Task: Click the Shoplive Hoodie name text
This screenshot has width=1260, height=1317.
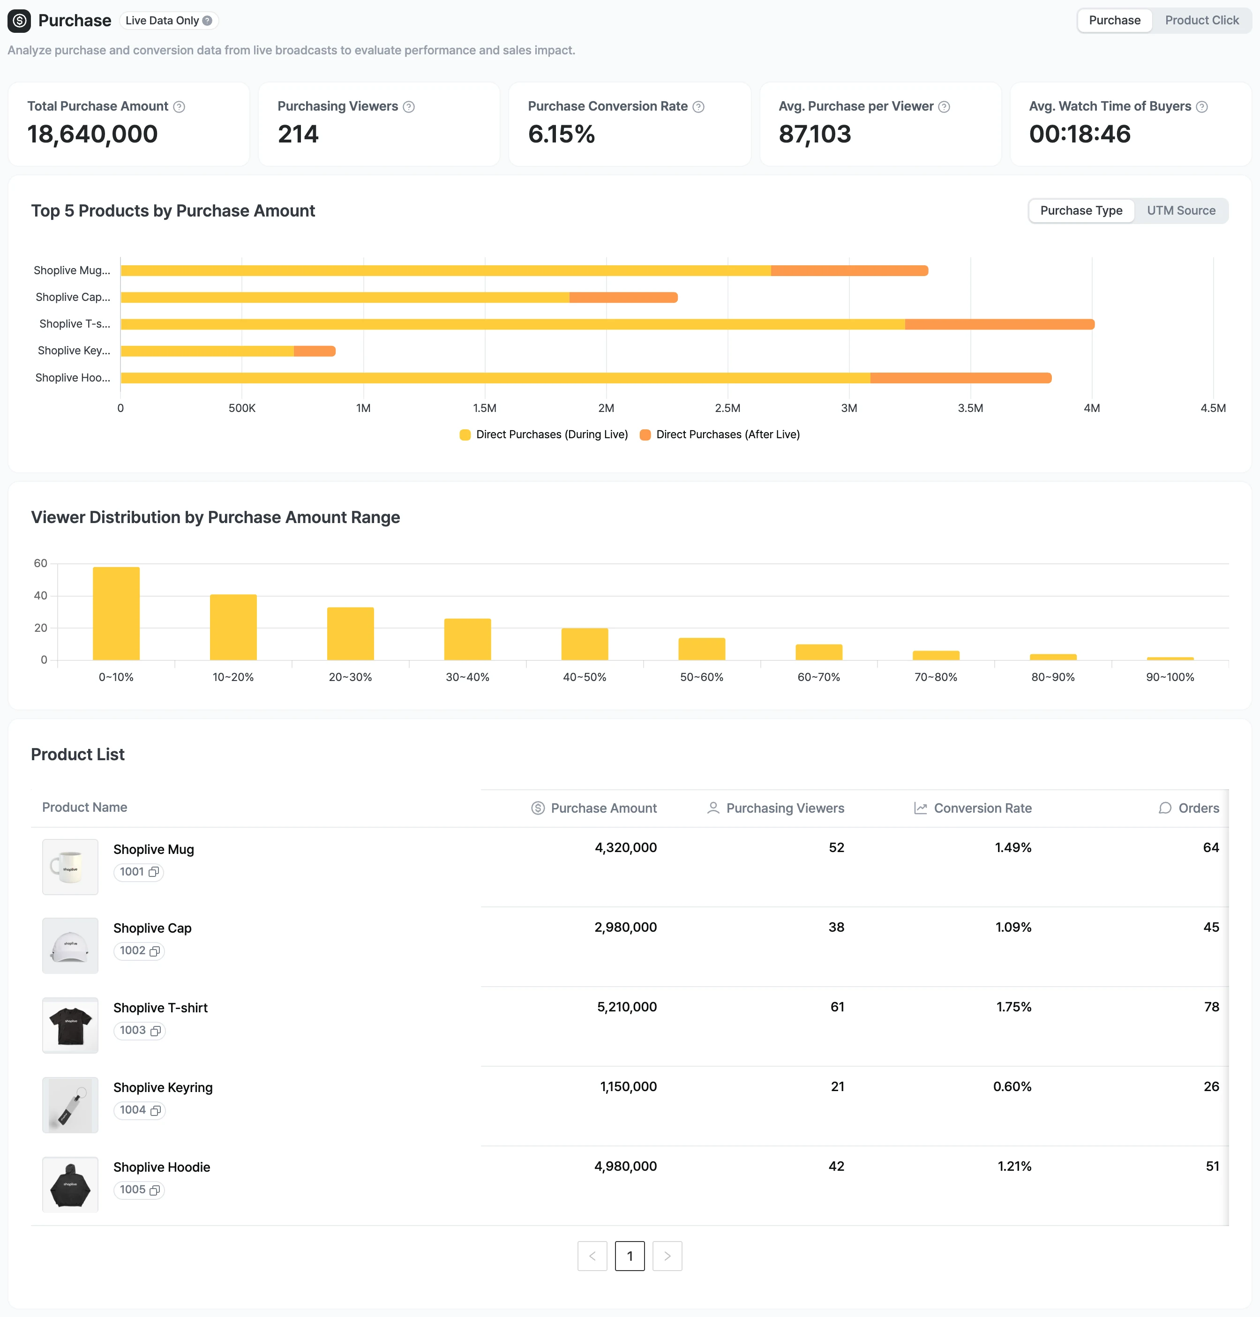Action: click(162, 1167)
